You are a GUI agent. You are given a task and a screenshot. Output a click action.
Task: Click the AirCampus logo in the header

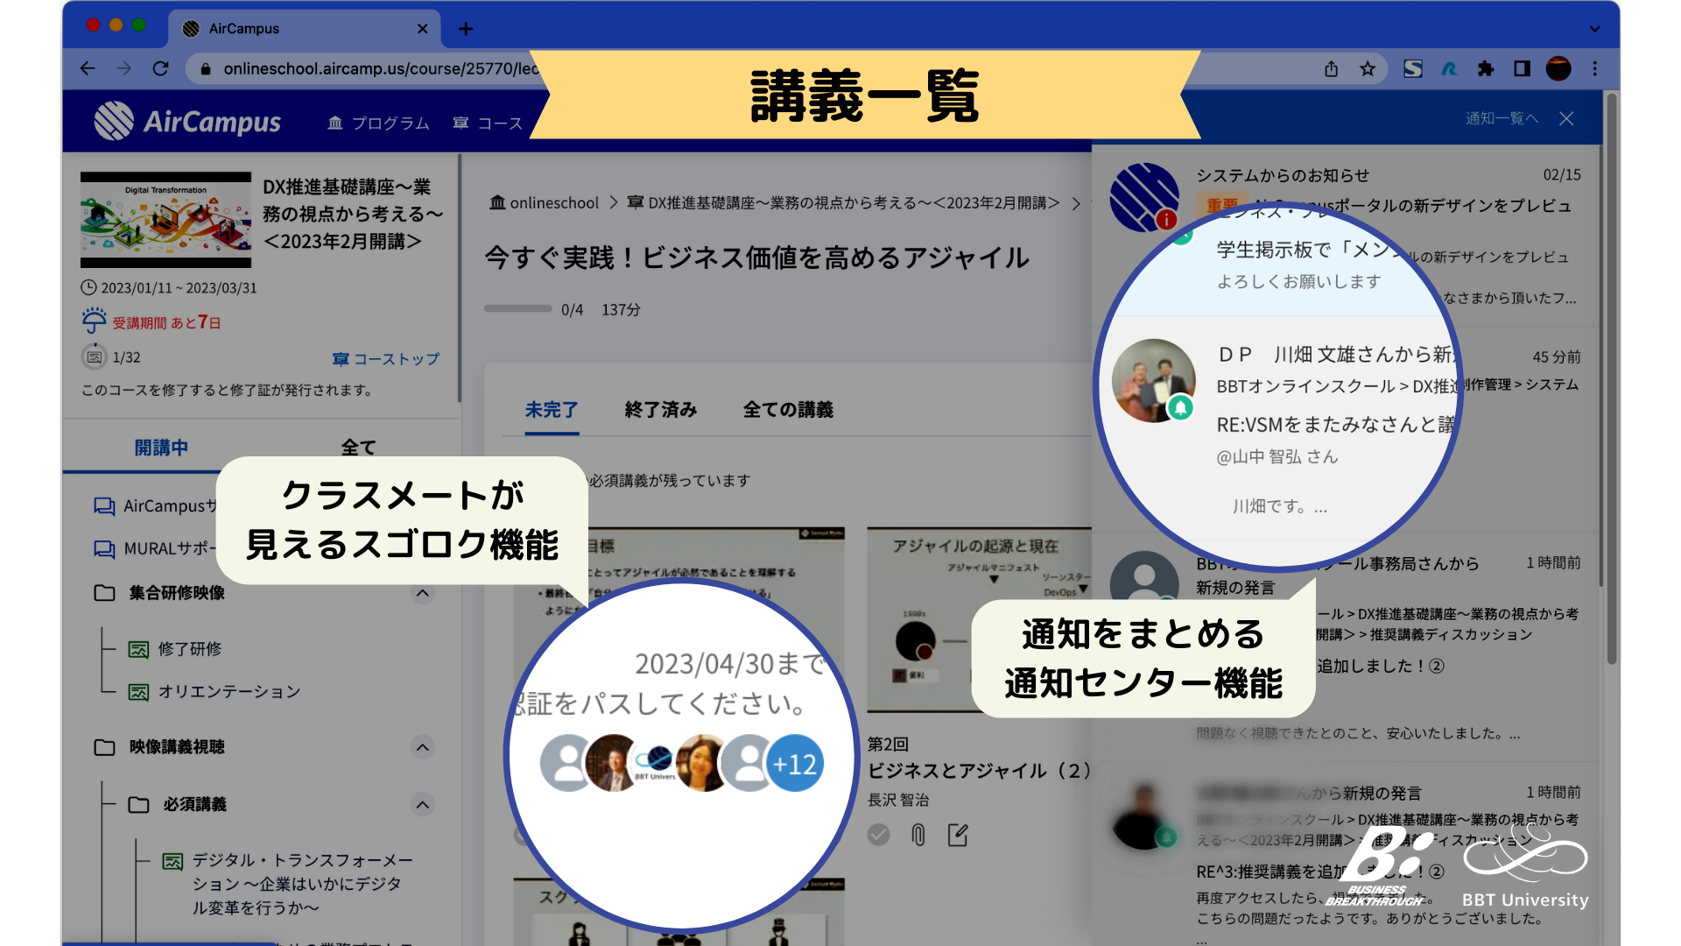pos(187,122)
